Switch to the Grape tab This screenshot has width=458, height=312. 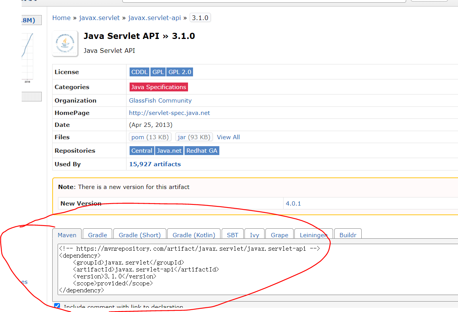click(280, 235)
